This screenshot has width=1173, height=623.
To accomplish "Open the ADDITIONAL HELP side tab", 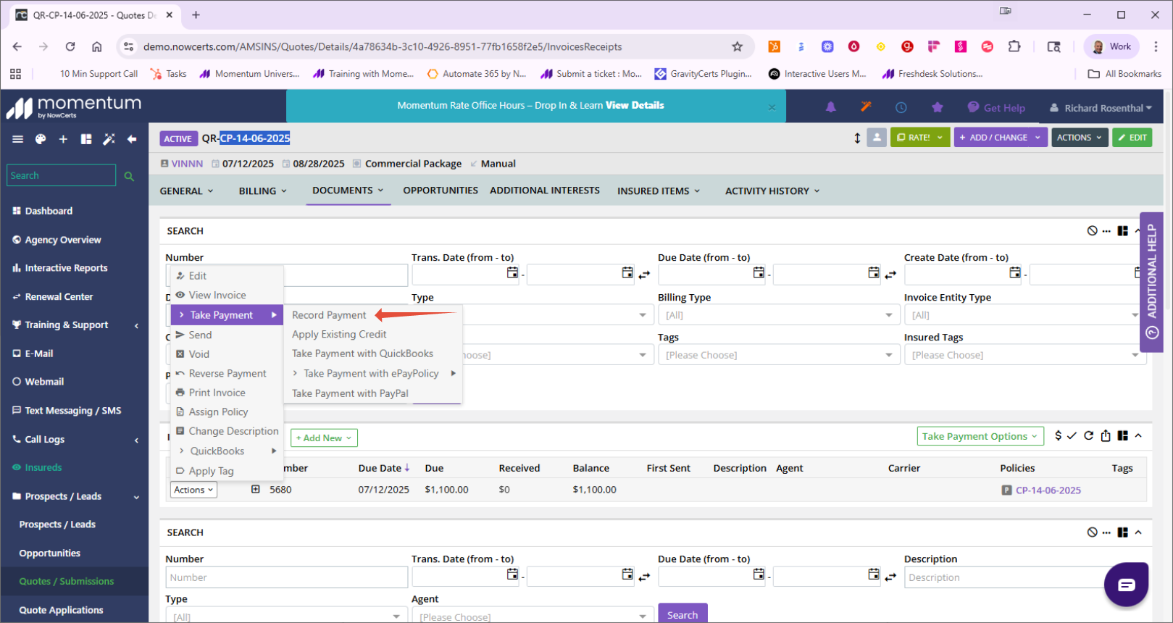I will [1151, 282].
